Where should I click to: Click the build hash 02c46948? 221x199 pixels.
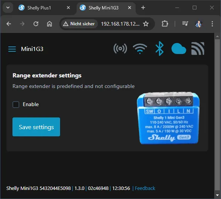pyautogui.click(x=98, y=188)
